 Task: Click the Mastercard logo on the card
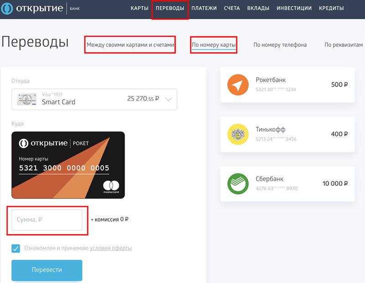[111, 187]
